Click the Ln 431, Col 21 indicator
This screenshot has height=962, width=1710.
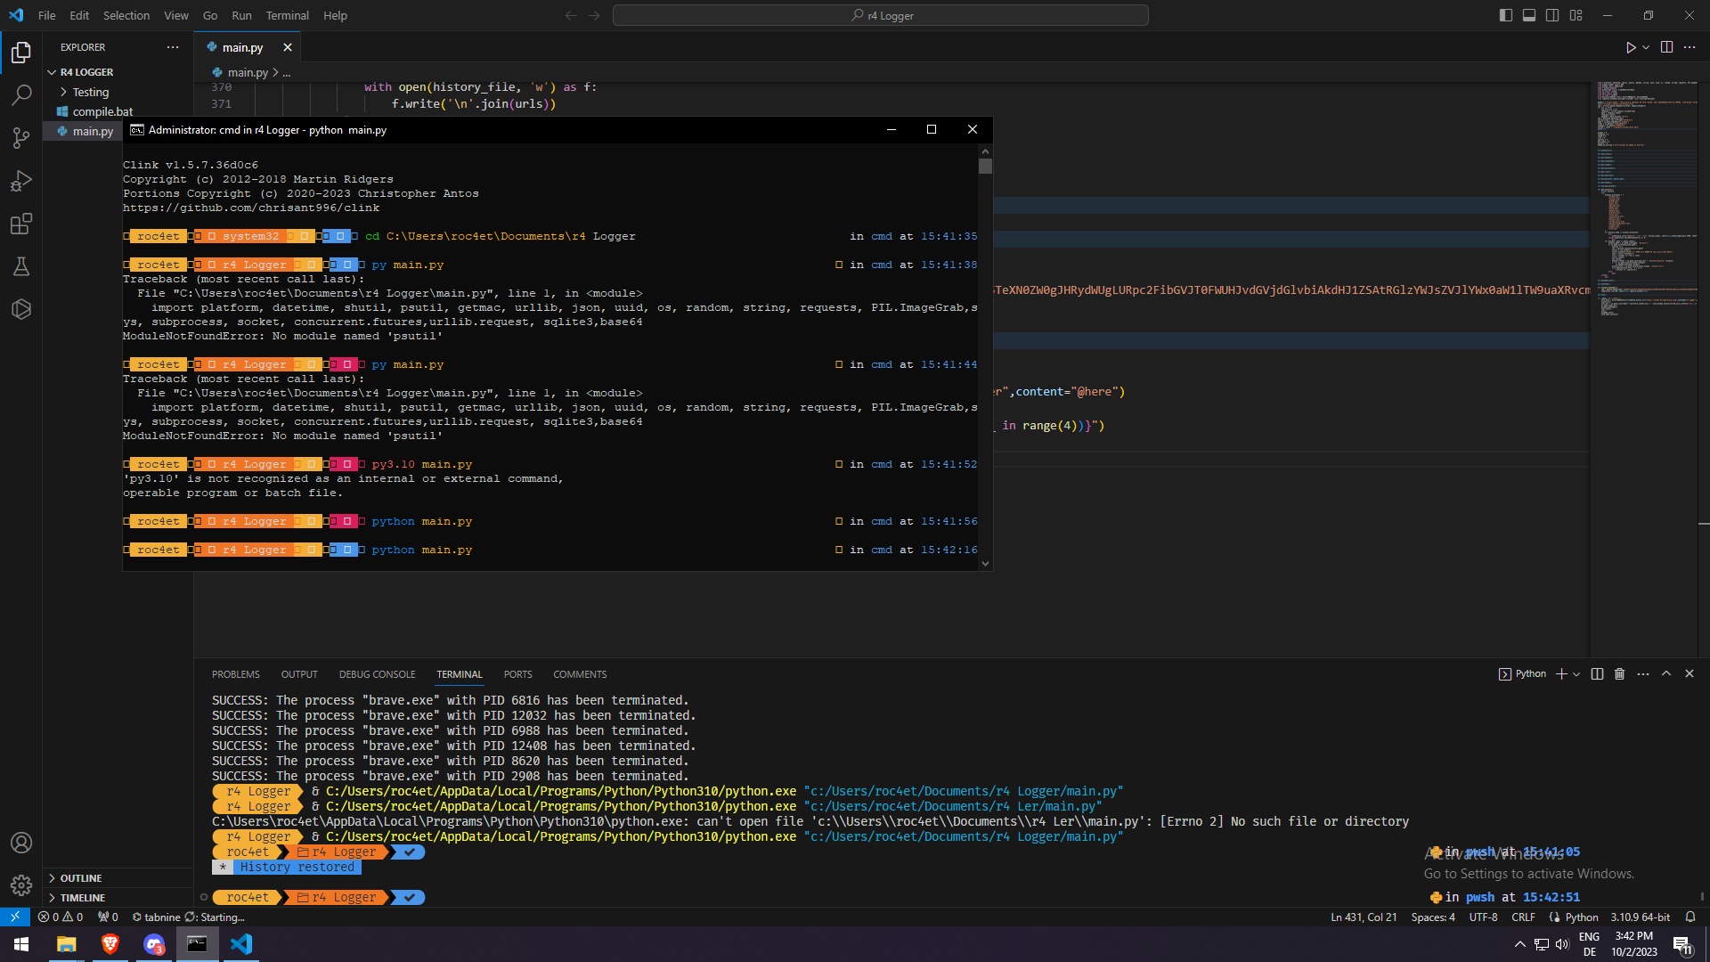[1364, 917]
